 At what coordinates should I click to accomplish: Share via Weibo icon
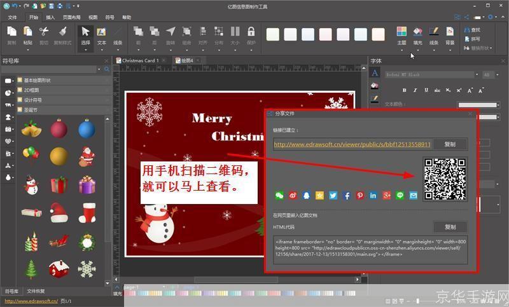293,195
